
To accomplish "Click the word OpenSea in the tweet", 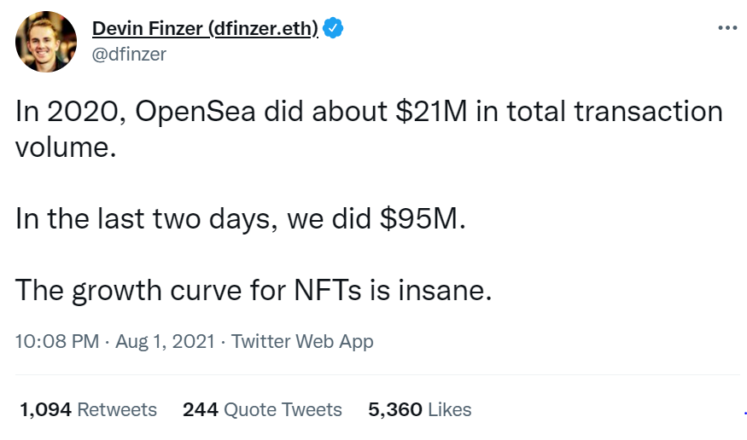I will (x=196, y=112).
